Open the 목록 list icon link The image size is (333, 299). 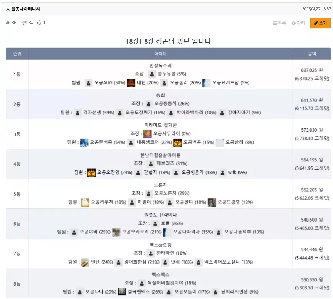(x=279, y=23)
